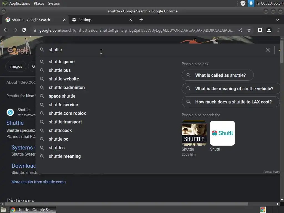
Task: Go back with the browser back arrow
Action: [6, 30]
